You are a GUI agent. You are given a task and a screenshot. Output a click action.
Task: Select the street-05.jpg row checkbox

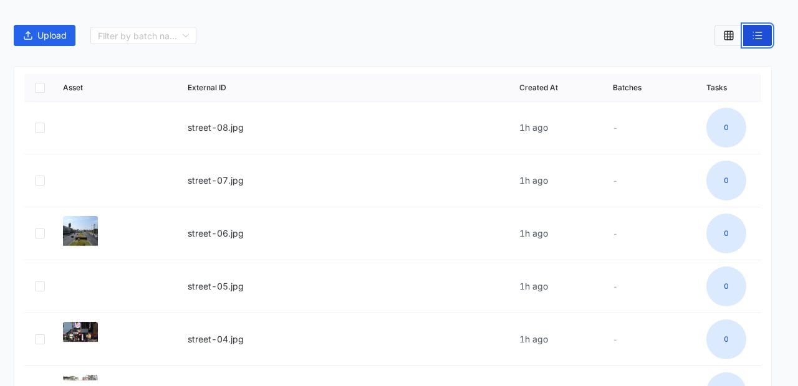coord(40,286)
